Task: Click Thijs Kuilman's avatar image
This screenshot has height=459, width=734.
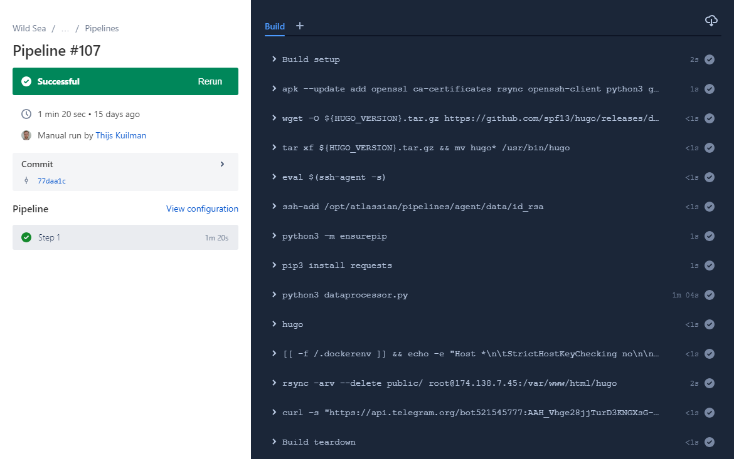Action: (26, 135)
